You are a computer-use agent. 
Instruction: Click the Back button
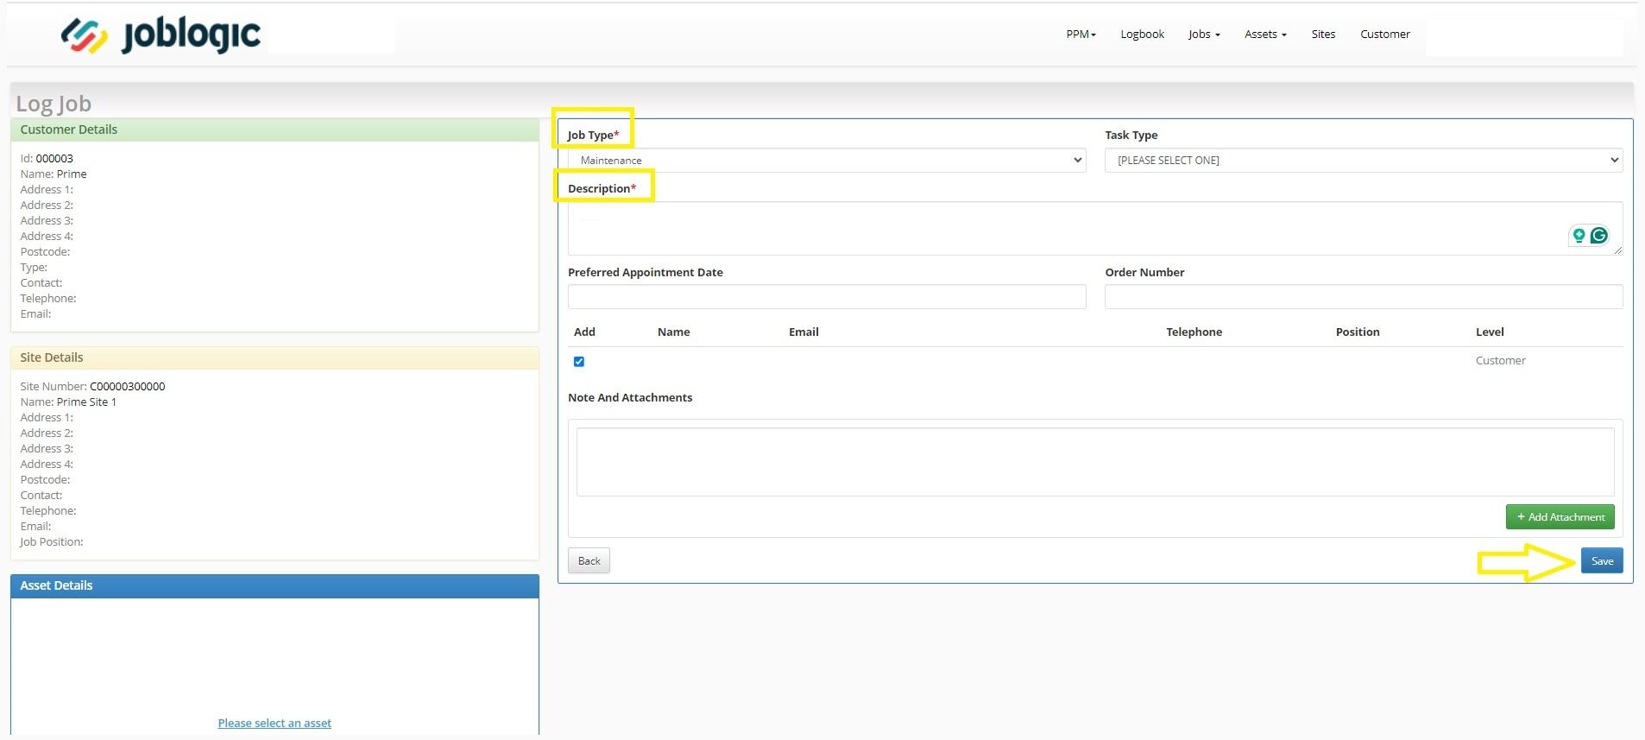point(589,560)
